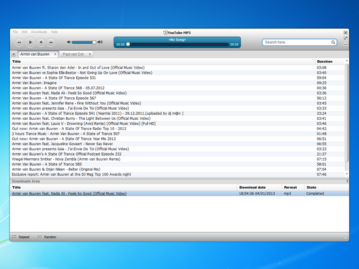This screenshot has width=359, height=269.
Task: Open the Help menu
Action: 54,32
